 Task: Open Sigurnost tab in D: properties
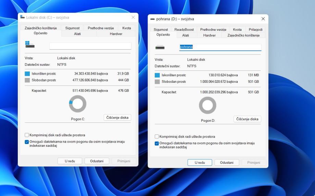(161, 29)
